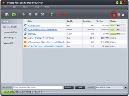The height and width of the screenshot is (96, 129).
Task: Select the Finished(0) category
Action: (12, 43)
